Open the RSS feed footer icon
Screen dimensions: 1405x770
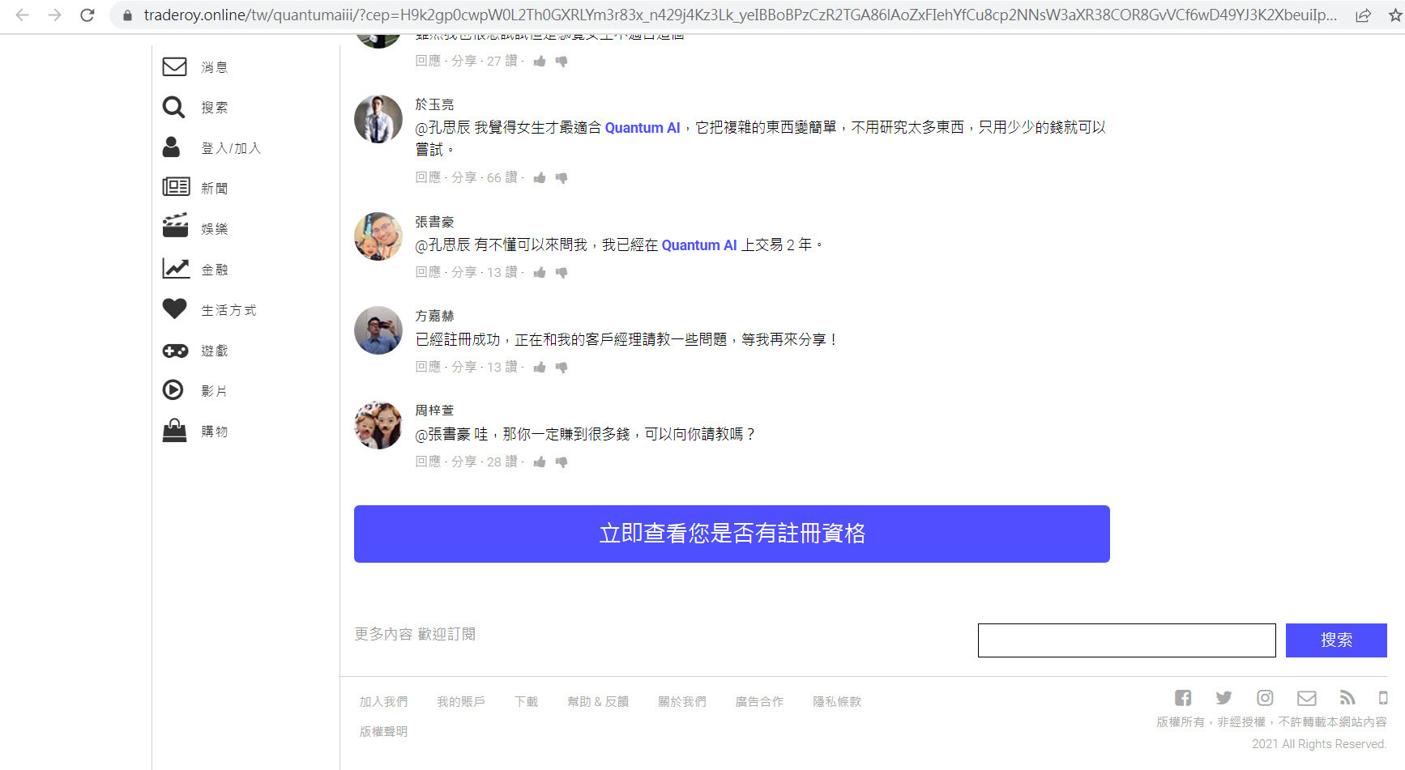click(1347, 697)
